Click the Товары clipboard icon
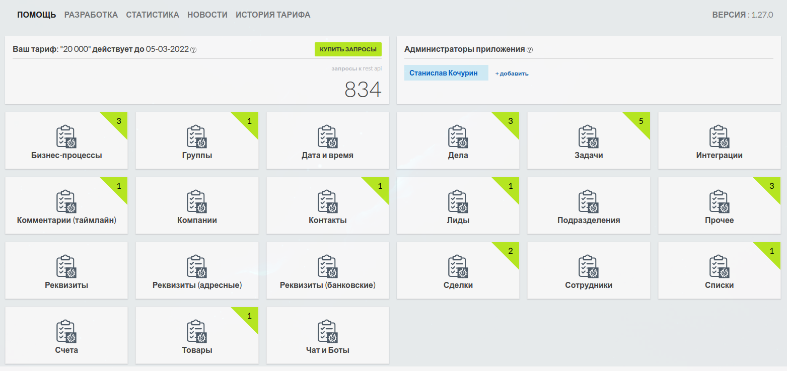 coord(197,331)
